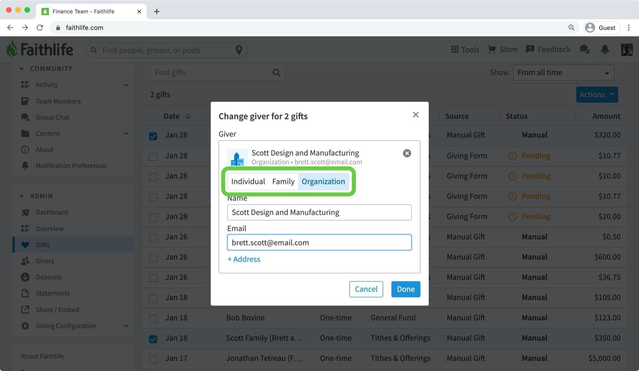639x371 pixels.
Task: Click the Find gifts search field
Action: coord(218,72)
